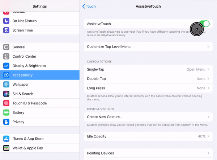The image size is (217, 160).
Task: Open Battery settings
Action: pos(40,112)
